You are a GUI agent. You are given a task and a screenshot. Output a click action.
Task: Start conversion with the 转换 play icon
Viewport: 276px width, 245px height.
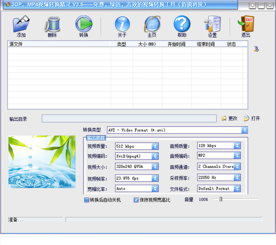tap(84, 24)
